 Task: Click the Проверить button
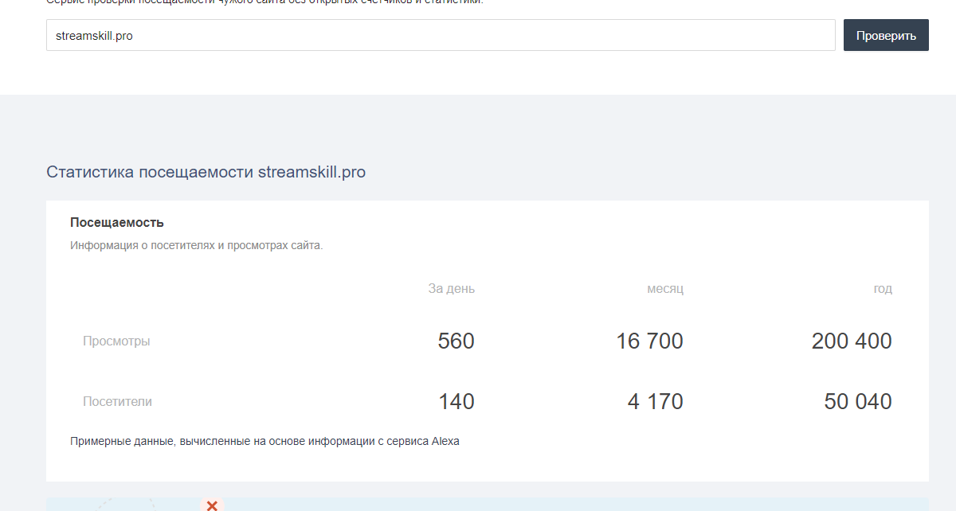click(x=886, y=35)
